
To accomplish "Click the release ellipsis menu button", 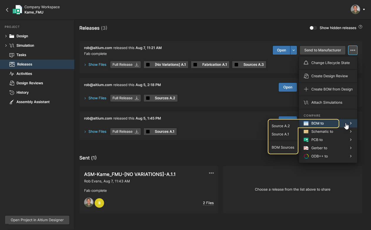I will click(x=353, y=50).
